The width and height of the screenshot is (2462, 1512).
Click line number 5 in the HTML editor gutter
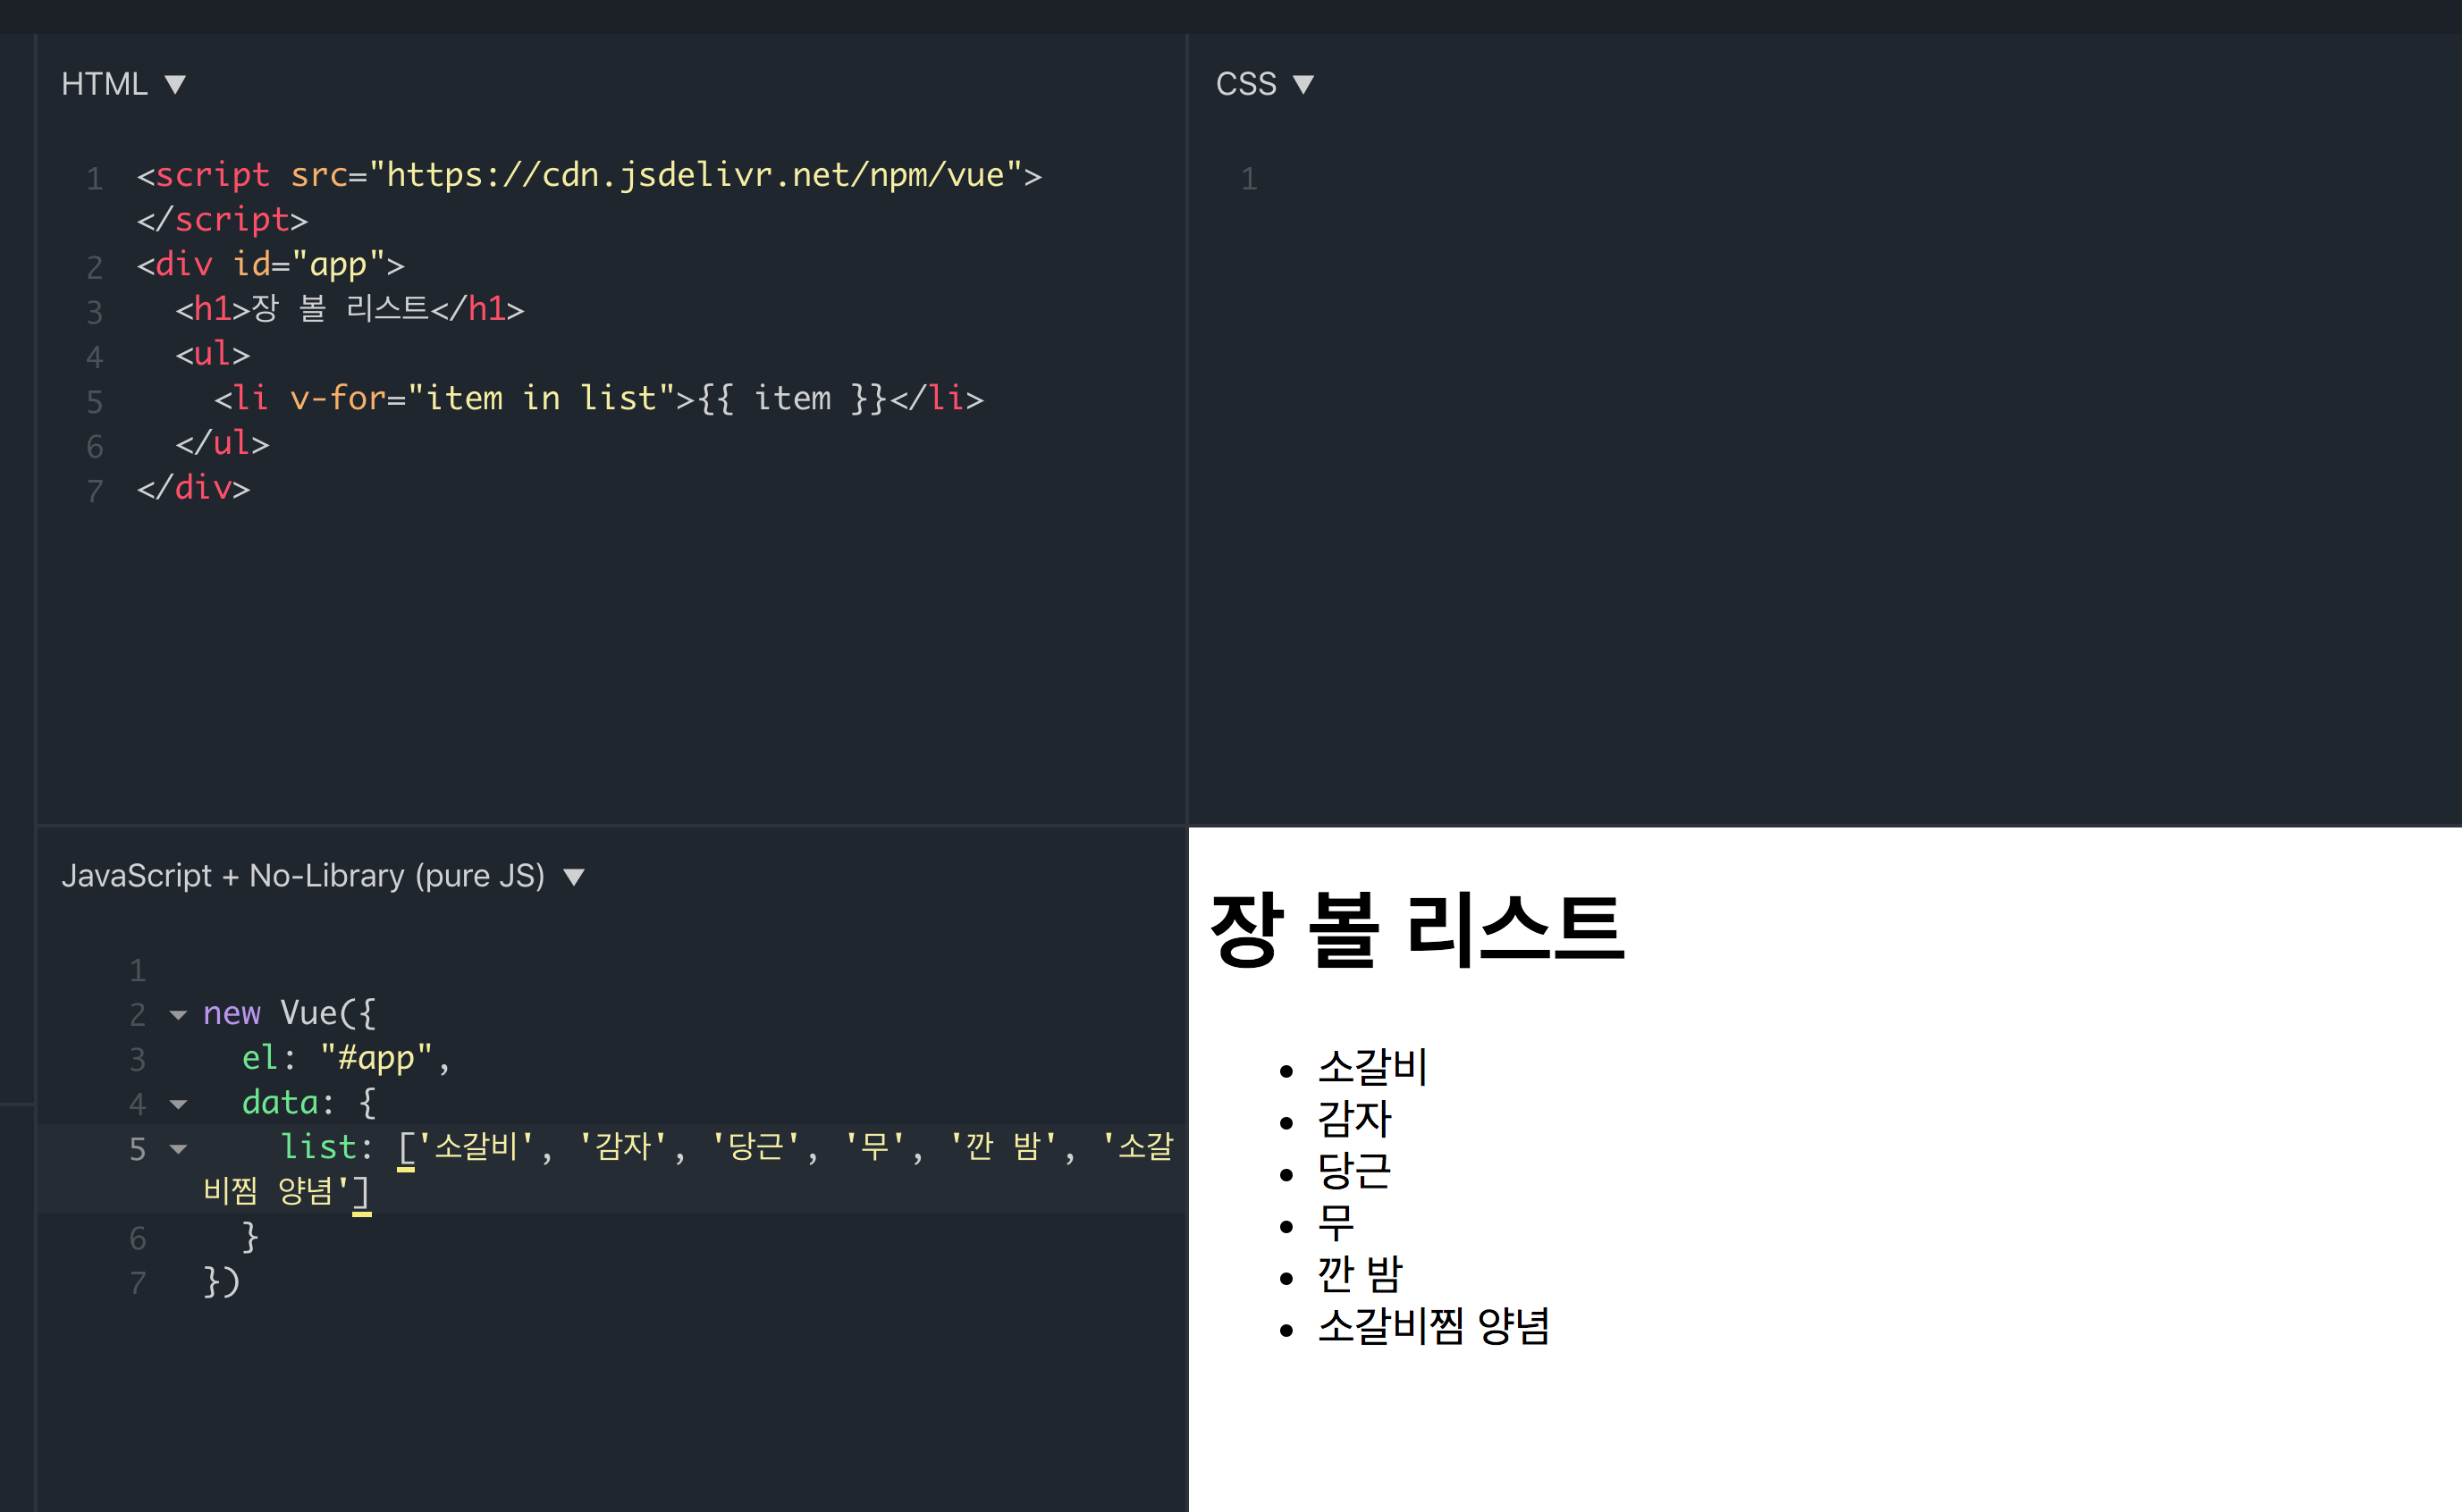(94, 402)
